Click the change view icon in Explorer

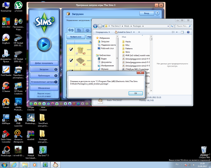[x=173, y=32]
